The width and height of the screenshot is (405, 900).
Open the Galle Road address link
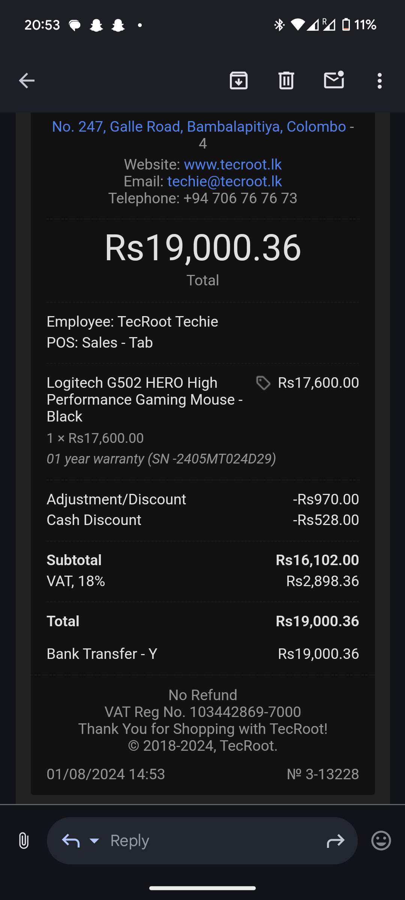(199, 127)
